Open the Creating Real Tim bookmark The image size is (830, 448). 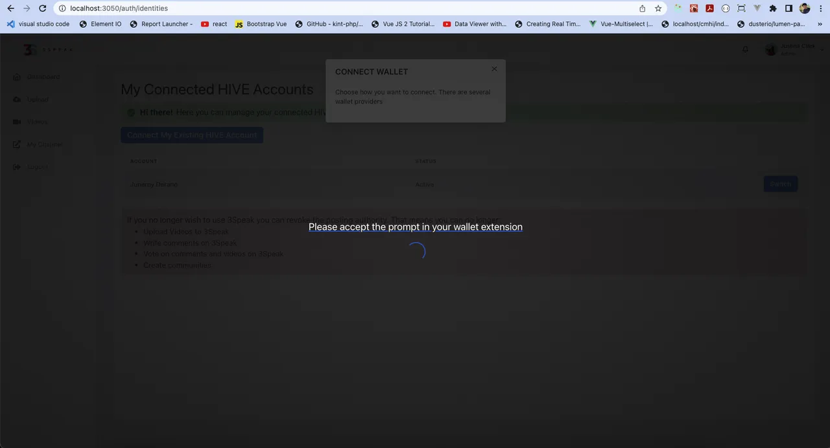point(548,24)
